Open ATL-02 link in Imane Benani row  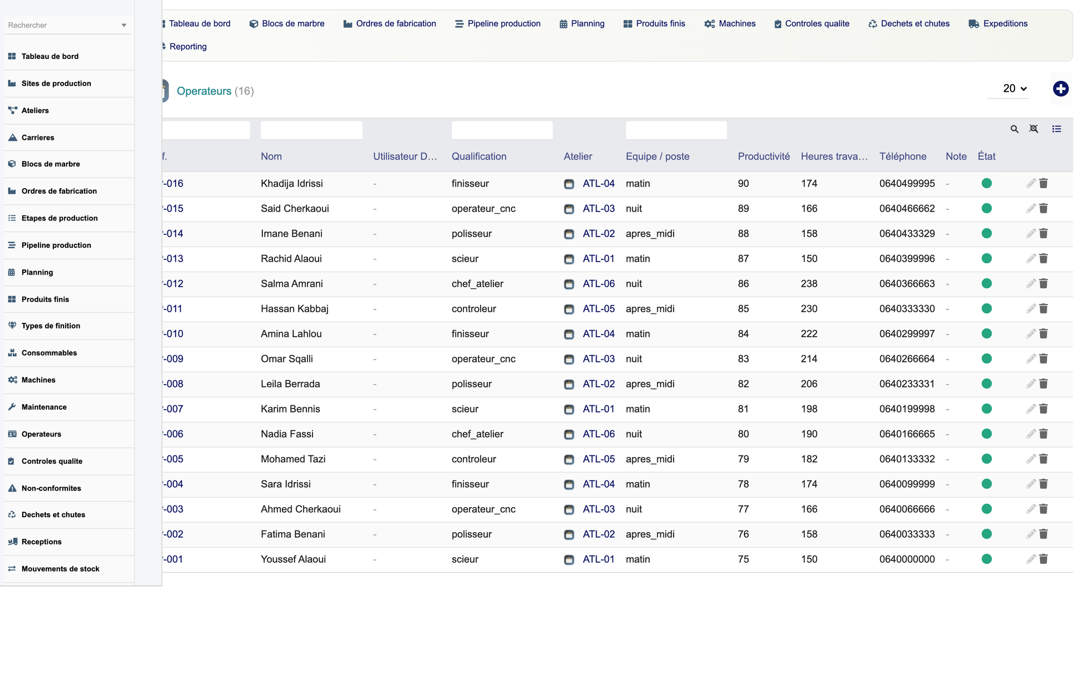click(599, 233)
